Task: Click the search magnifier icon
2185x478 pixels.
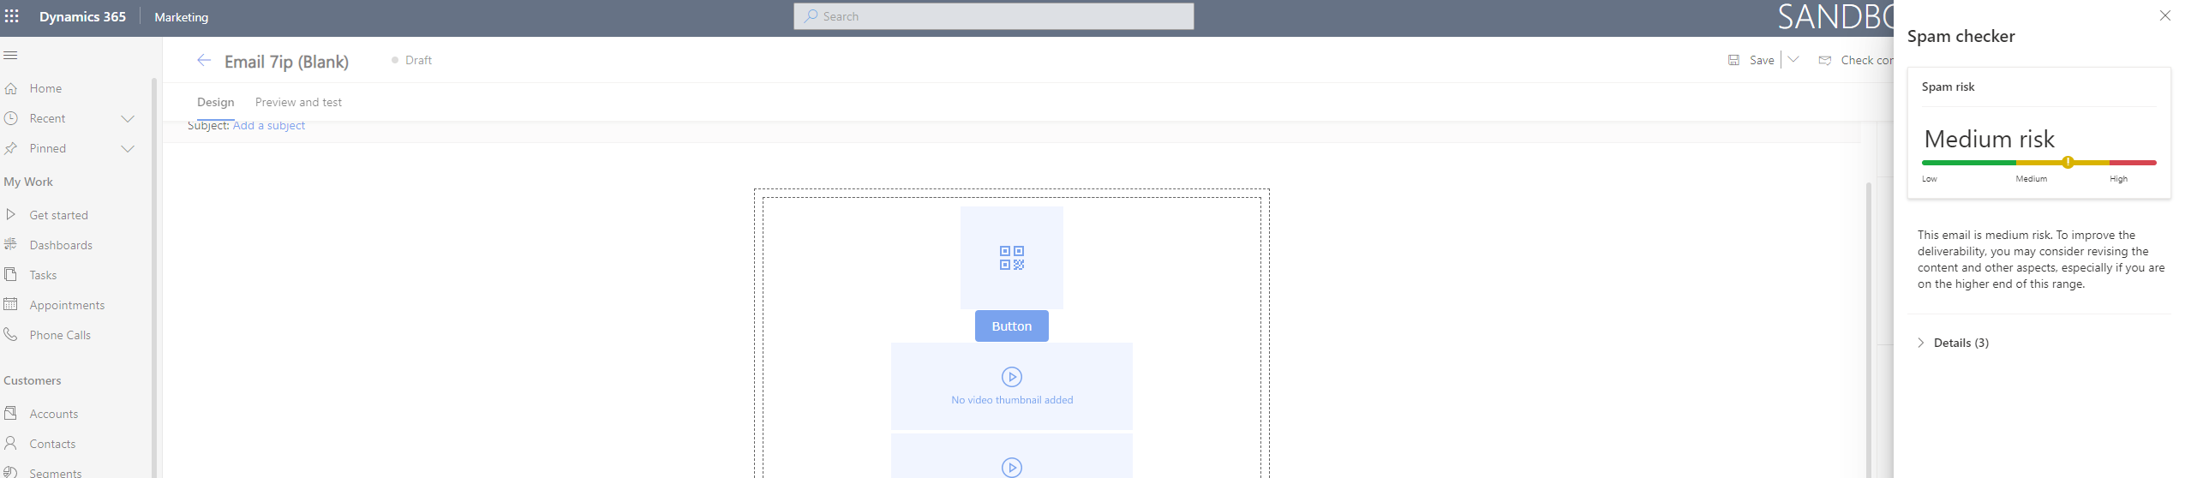Action: pos(811,16)
